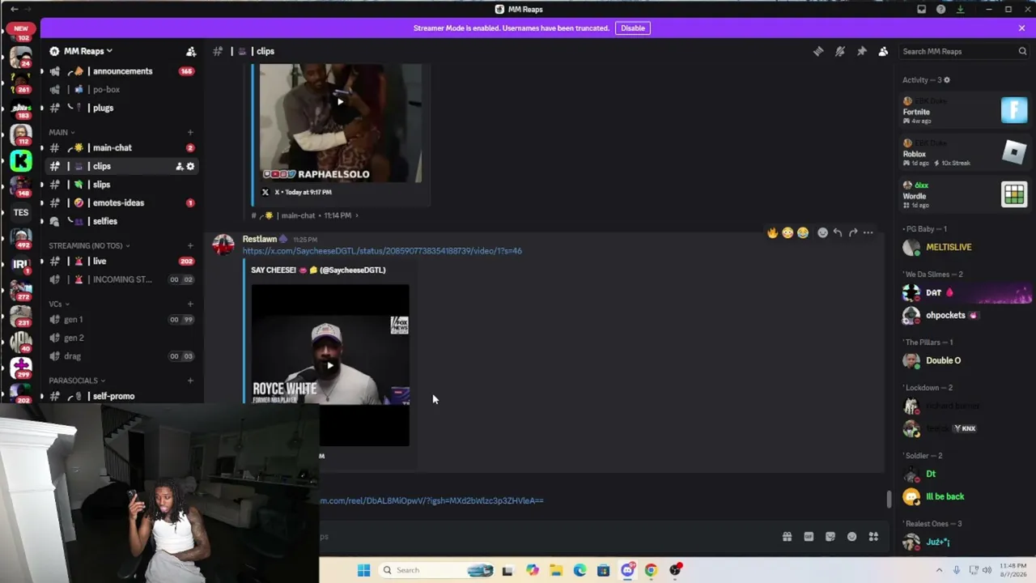Open the green K server icon

click(x=21, y=161)
